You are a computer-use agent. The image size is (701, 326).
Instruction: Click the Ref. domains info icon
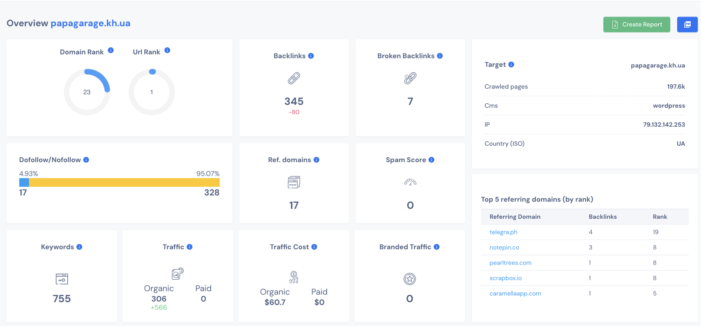(317, 160)
